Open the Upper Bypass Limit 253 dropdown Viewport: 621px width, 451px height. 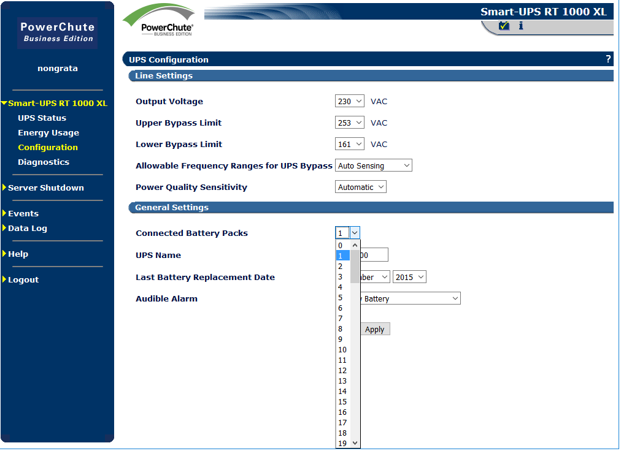[x=349, y=123]
